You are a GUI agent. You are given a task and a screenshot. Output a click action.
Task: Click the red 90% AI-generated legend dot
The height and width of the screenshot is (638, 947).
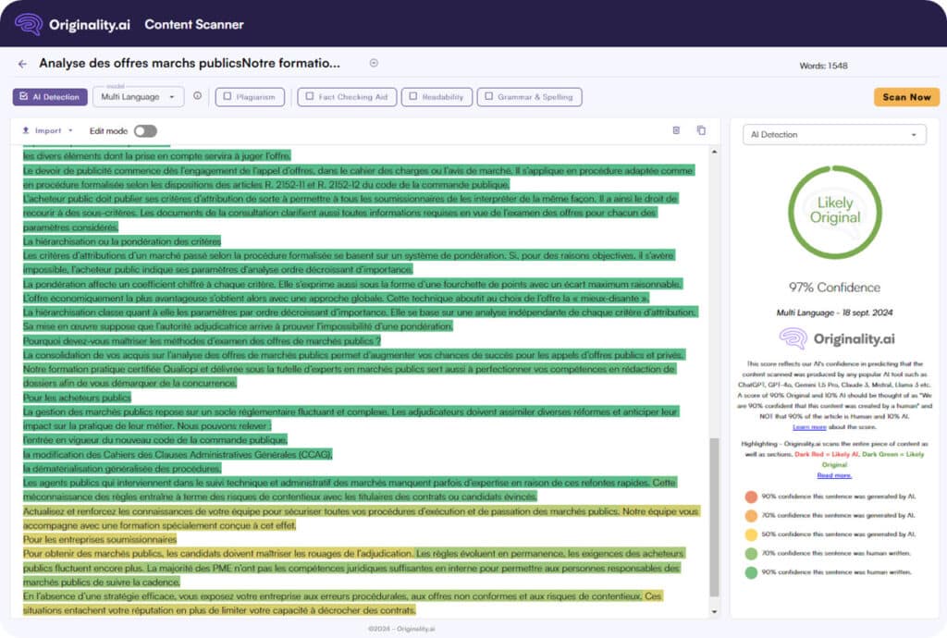point(751,497)
